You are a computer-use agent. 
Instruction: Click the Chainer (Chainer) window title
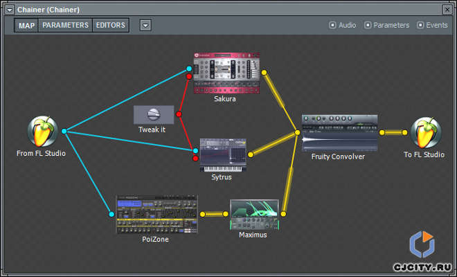click(x=48, y=10)
